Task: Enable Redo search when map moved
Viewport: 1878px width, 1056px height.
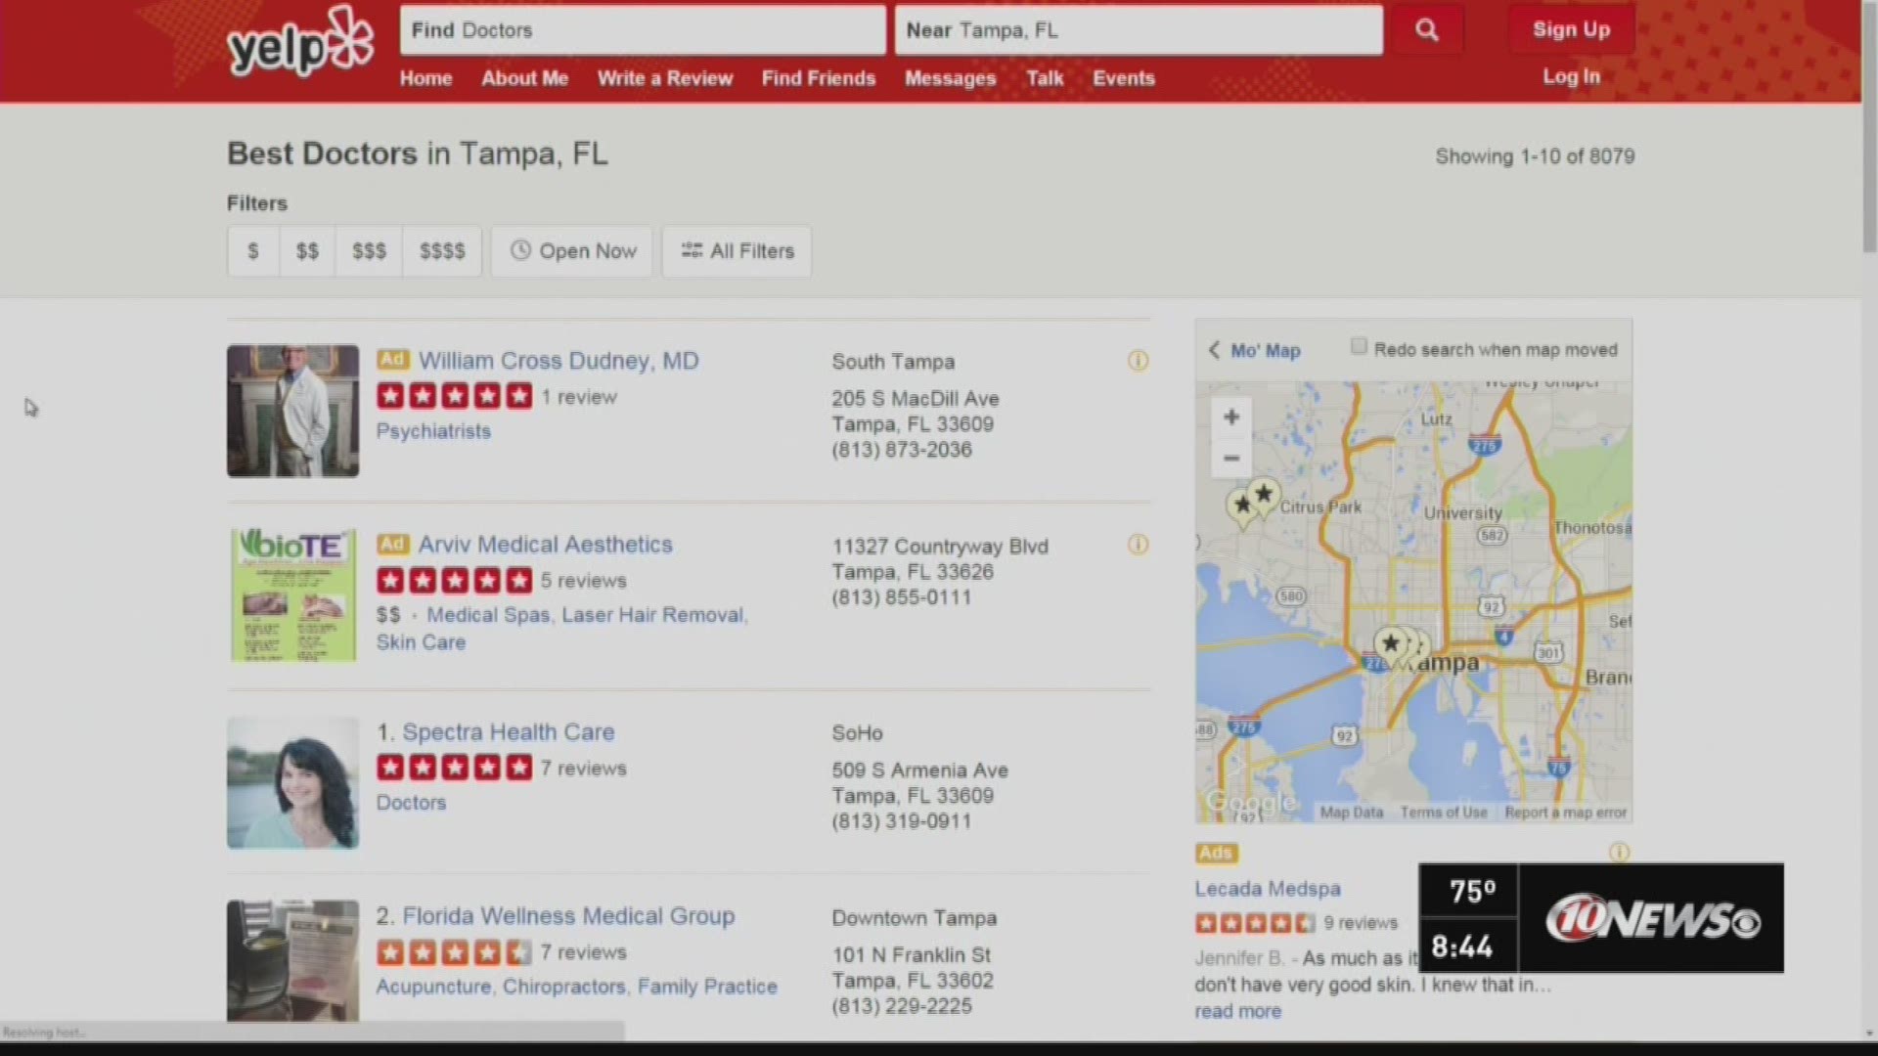Action: 1359,346
